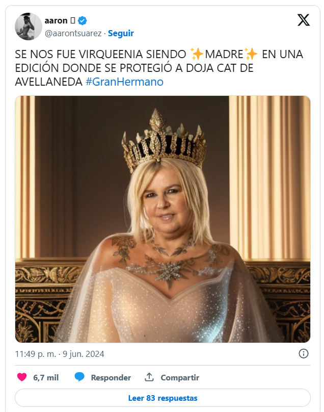Click the share upload arrow icon
The image size is (324, 412).
[149, 377]
